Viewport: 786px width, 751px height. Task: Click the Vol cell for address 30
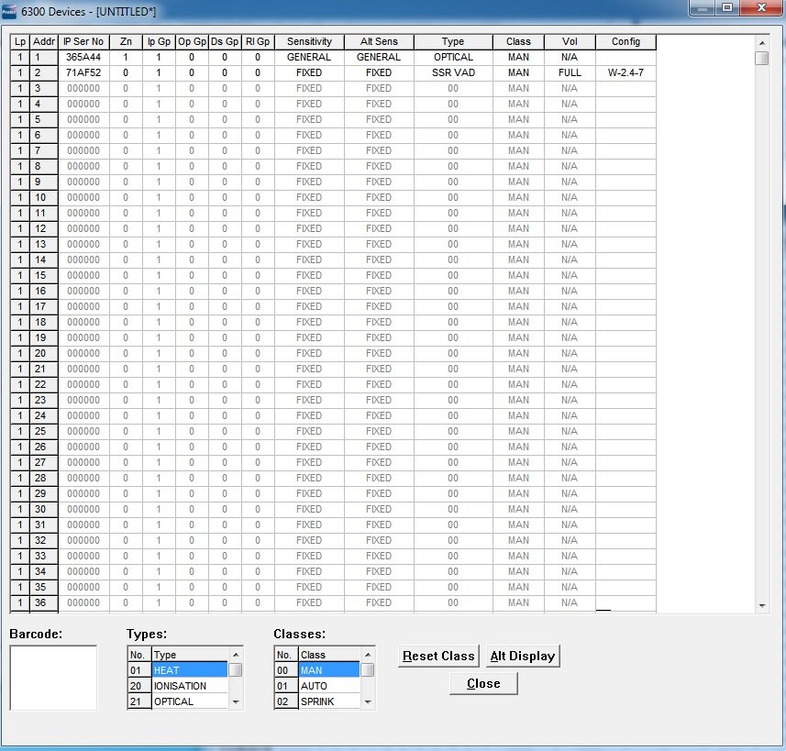570,509
